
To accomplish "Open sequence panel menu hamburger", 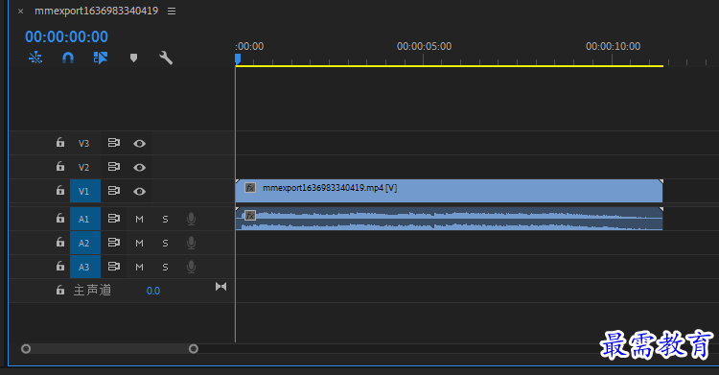I will (x=172, y=11).
